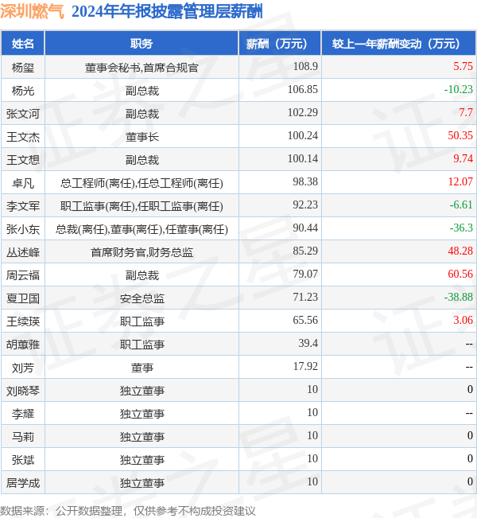Select the name 夏卫国
This screenshot has height=518, width=477.
coord(23,298)
